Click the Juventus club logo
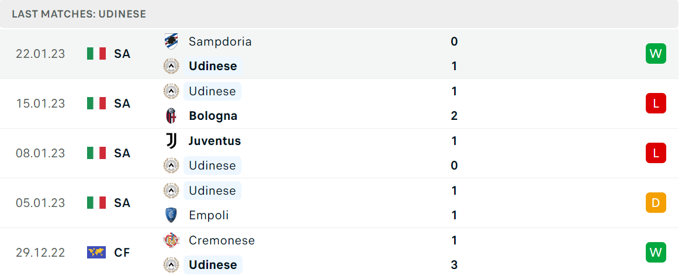 click(x=171, y=140)
